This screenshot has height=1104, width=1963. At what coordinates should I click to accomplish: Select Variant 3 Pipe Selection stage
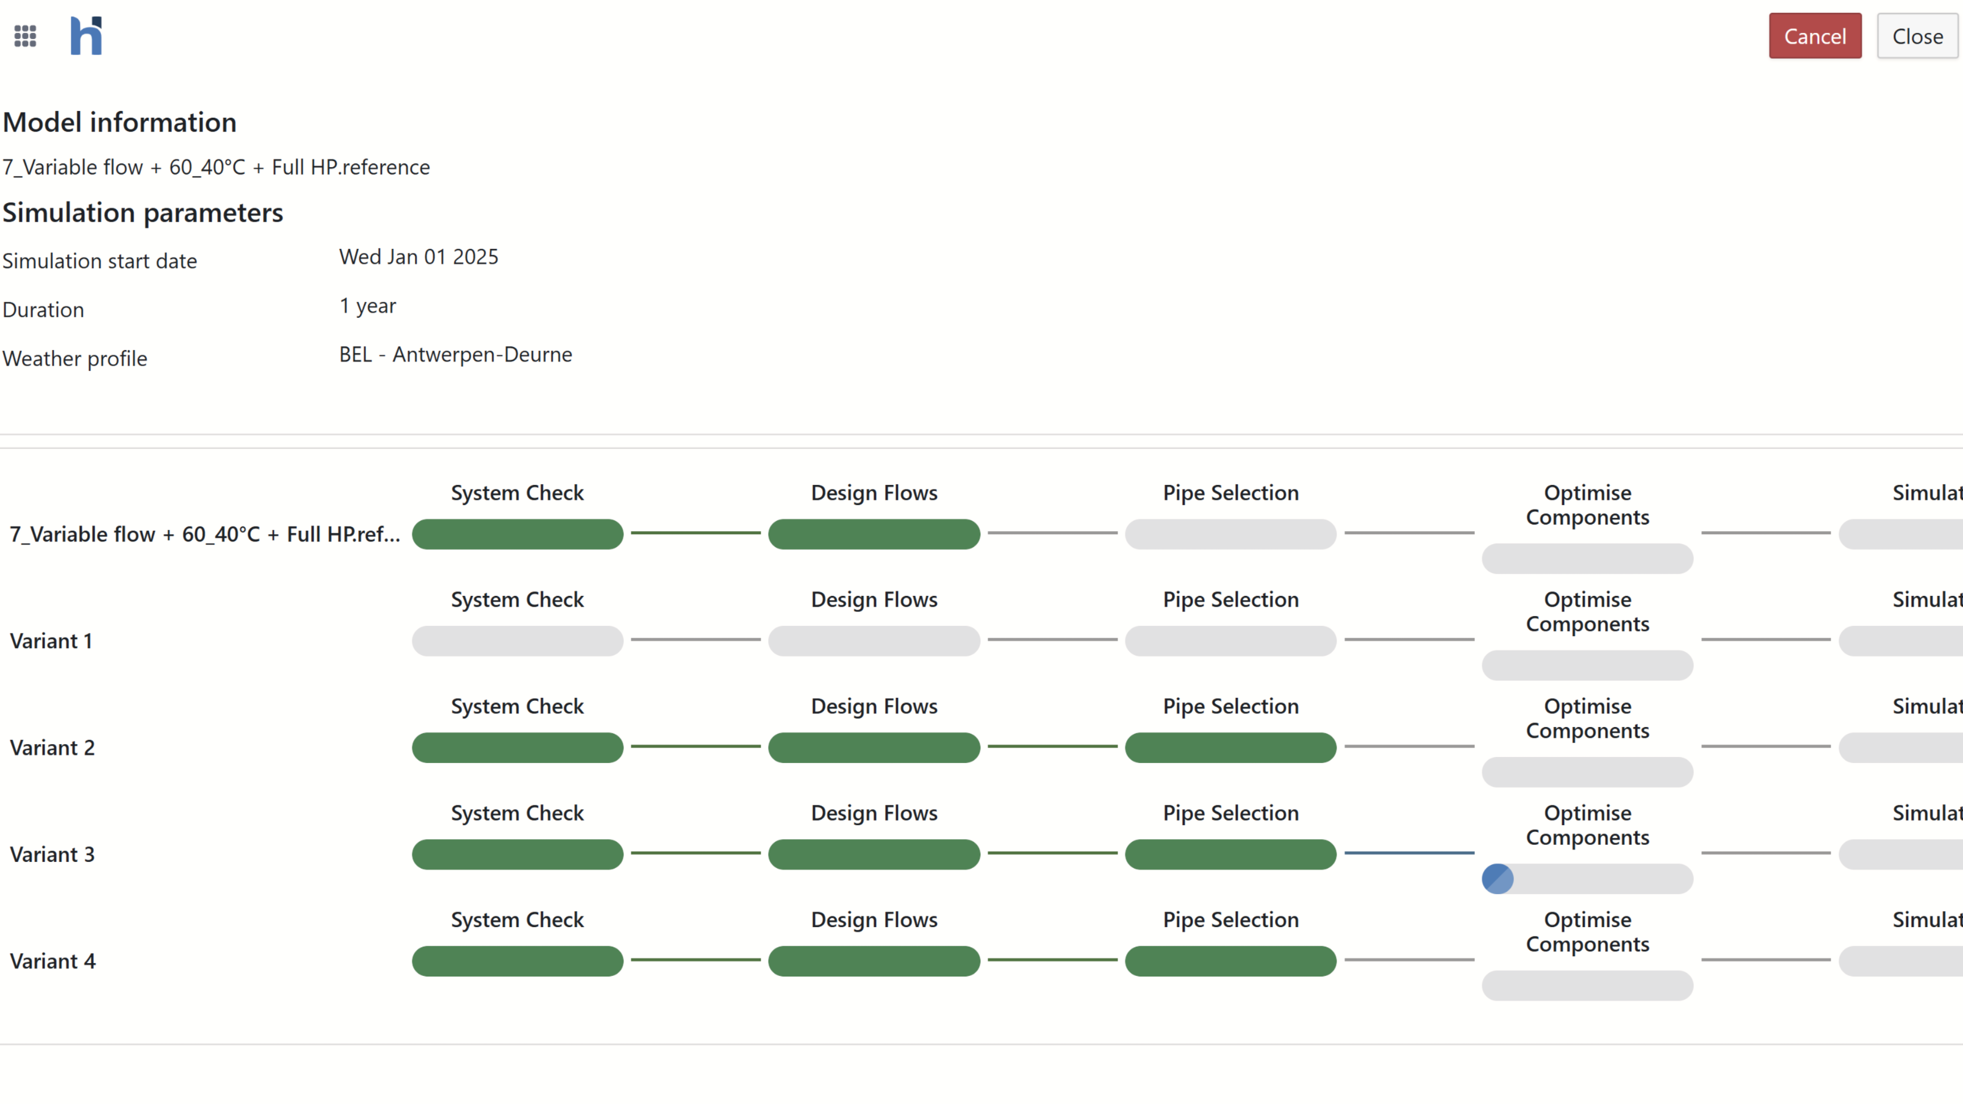click(x=1230, y=854)
